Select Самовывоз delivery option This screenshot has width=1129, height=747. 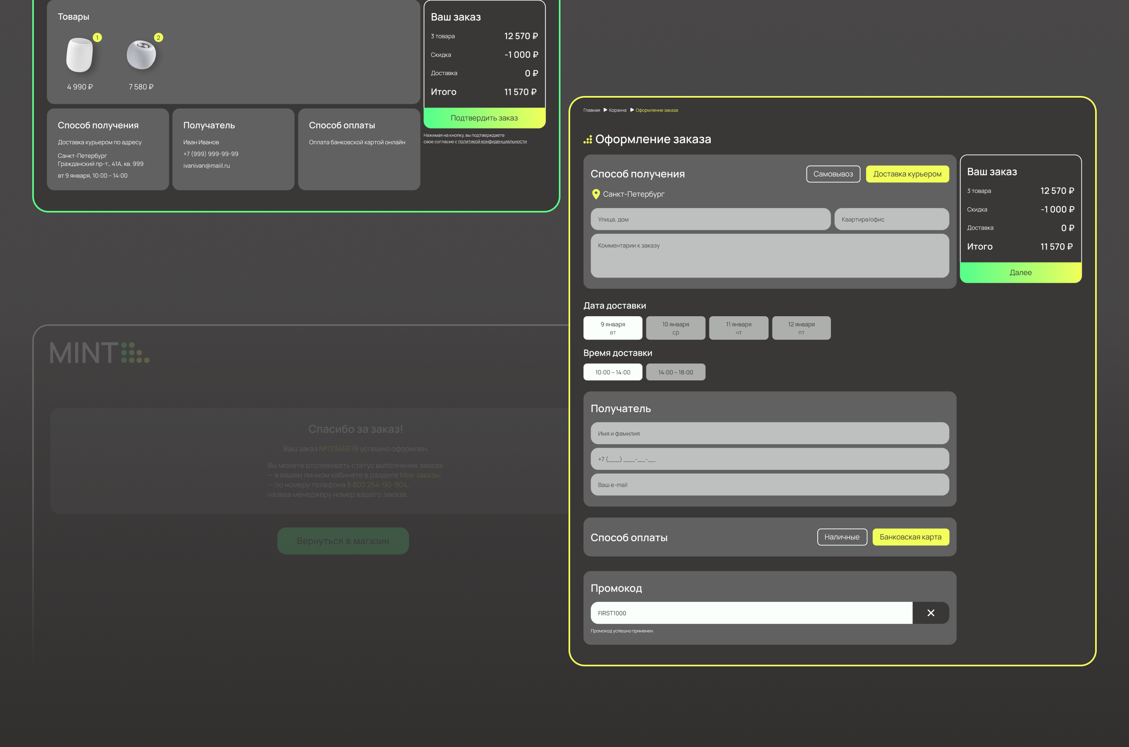pos(833,174)
